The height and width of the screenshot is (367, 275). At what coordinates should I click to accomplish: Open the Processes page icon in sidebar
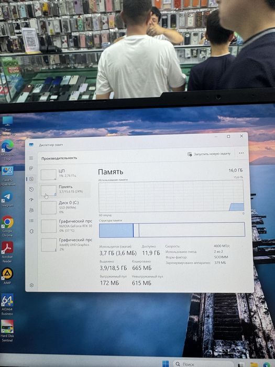[31, 168]
